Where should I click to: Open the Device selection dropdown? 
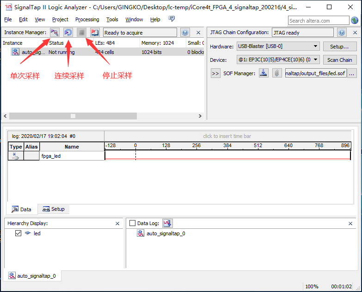click(x=277, y=60)
